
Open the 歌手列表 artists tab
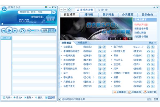108,15
